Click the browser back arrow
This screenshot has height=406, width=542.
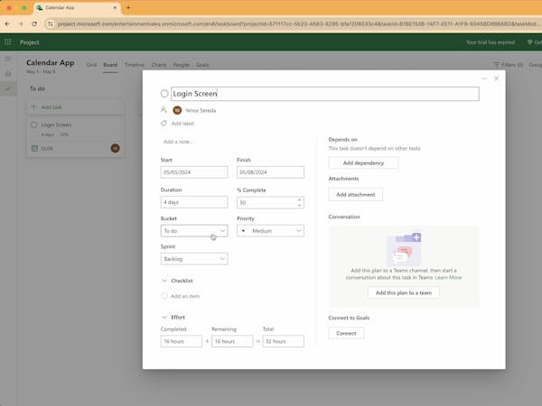(x=7, y=23)
